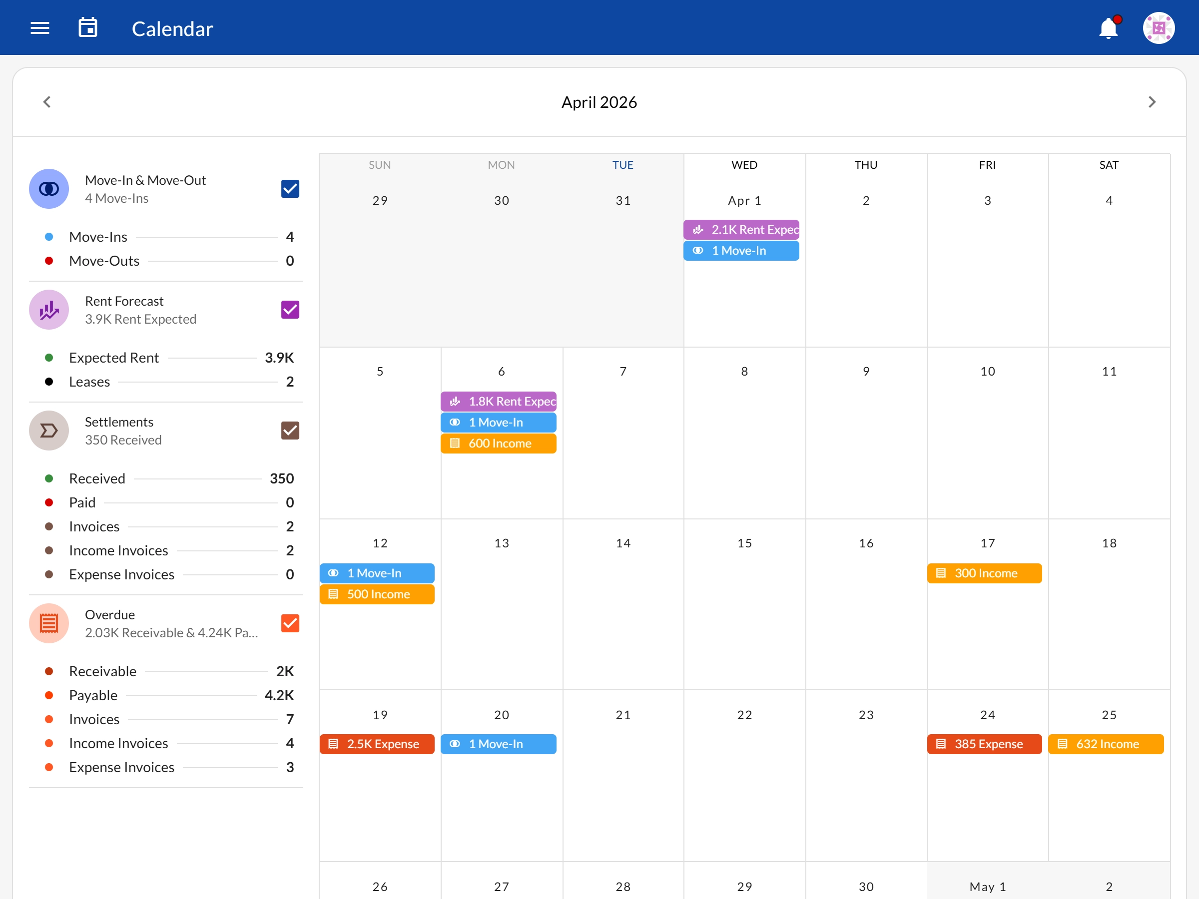1199x899 pixels.
Task: Open the 1 Move-In event on April 6
Action: tap(498, 422)
